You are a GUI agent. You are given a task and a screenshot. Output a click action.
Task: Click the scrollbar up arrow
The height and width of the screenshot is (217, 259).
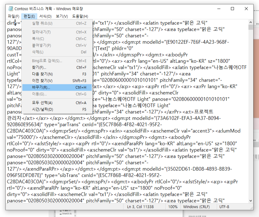251,22
